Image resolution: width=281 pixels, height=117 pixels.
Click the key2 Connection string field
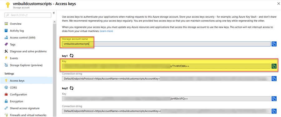tap(166, 111)
